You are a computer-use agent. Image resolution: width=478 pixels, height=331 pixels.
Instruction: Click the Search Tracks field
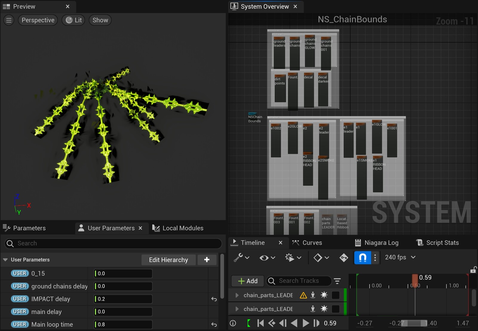(299, 281)
